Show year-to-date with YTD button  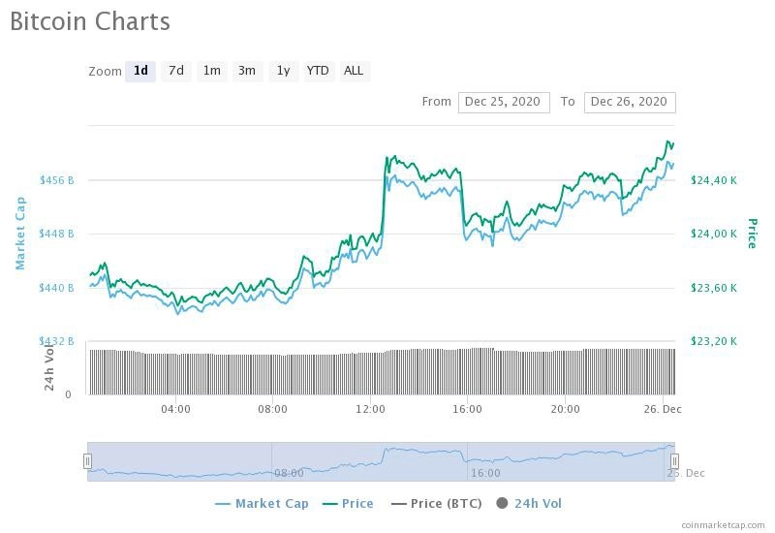(318, 71)
